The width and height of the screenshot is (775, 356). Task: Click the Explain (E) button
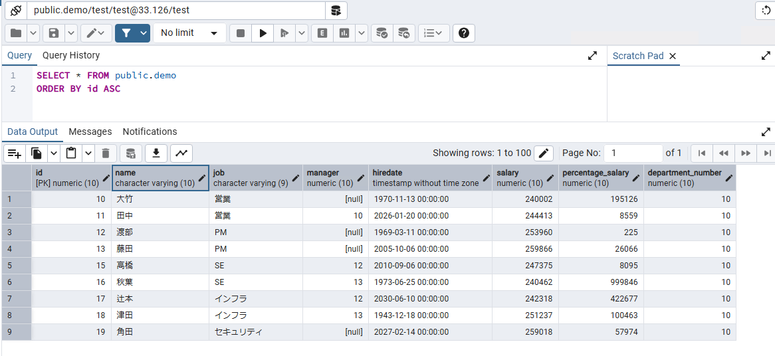click(322, 33)
